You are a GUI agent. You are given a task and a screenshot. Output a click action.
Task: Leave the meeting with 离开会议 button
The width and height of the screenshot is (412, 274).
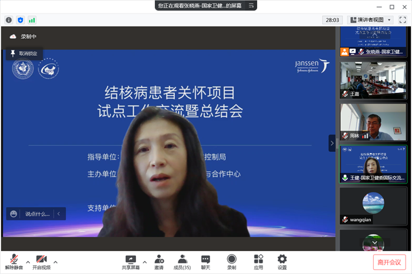tap(389, 262)
